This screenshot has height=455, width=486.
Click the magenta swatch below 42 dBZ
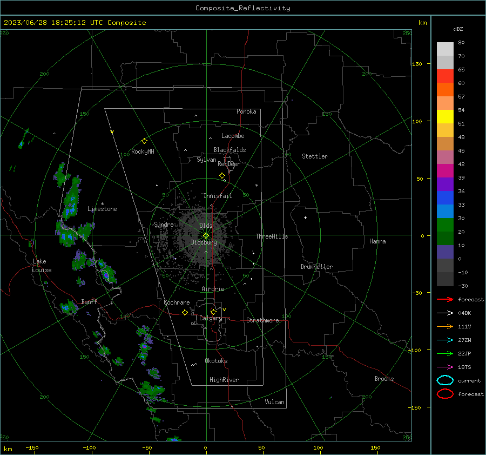(445, 170)
